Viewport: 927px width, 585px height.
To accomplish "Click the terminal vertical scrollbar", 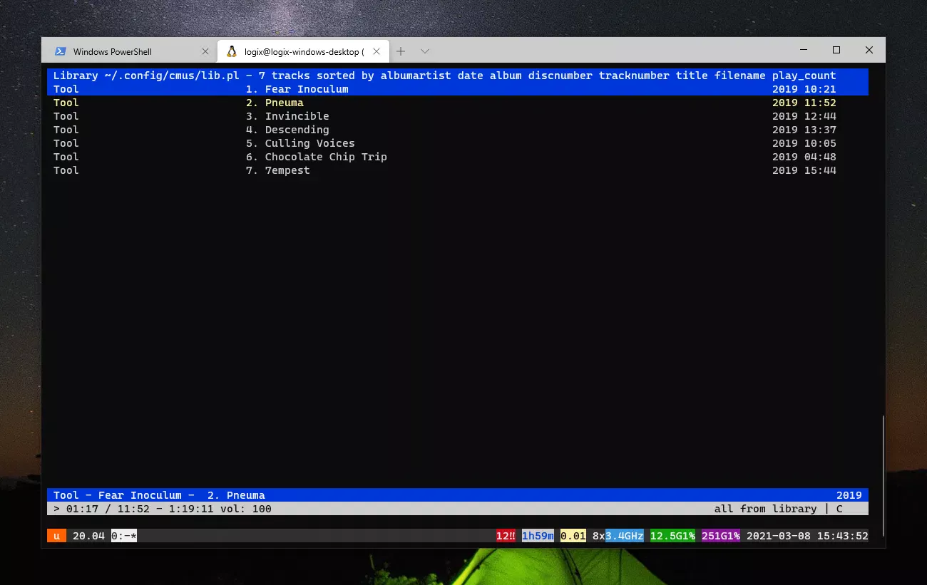I will tap(883, 475).
